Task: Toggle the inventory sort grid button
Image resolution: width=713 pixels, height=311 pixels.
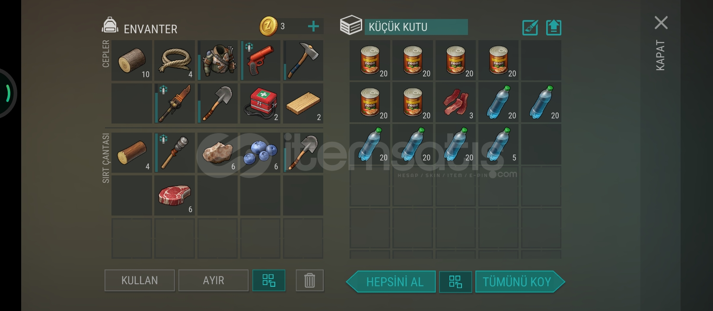Action: (x=269, y=280)
